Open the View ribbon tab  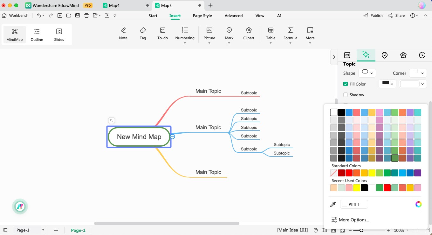point(260,16)
